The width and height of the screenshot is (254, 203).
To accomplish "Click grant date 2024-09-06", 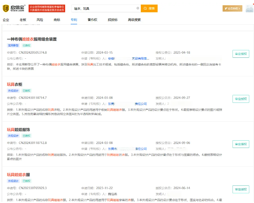I will click(x=182, y=143).
